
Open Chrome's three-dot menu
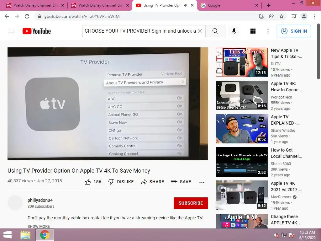tap(314, 16)
